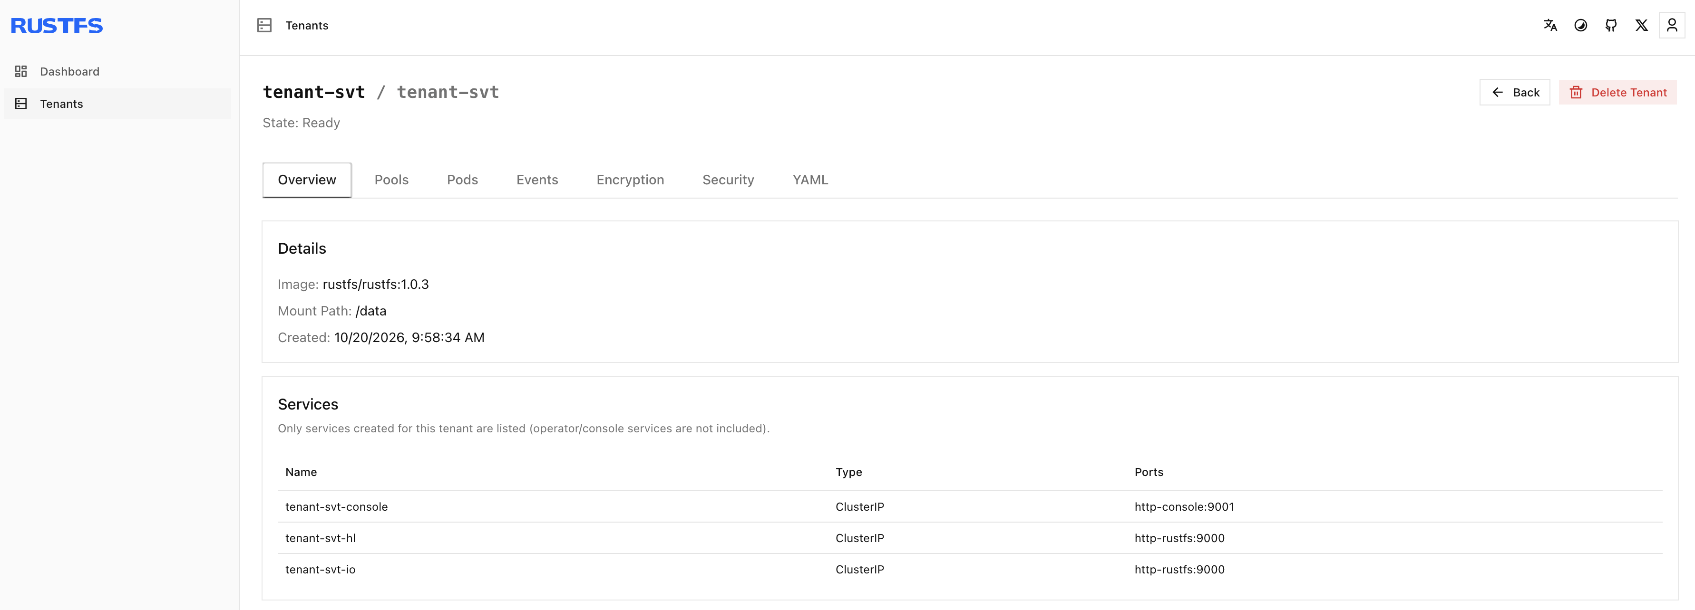The width and height of the screenshot is (1695, 610).
Task: Click the sidebar panel icon beside Tenants header
Action: pyautogui.click(x=264, y=26)
